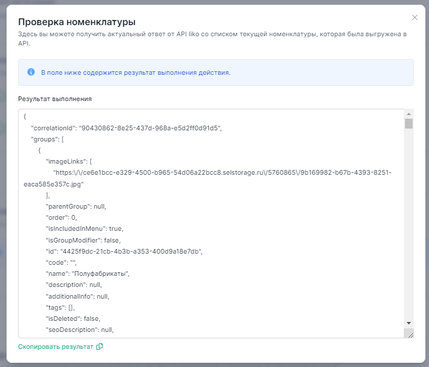Click the Скопировать результат link
429x367 pixels.
pos(56,347)
